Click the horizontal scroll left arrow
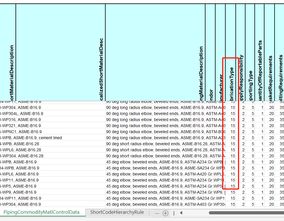The width and height of the screenshot is (284, 221). pos(181,213)
